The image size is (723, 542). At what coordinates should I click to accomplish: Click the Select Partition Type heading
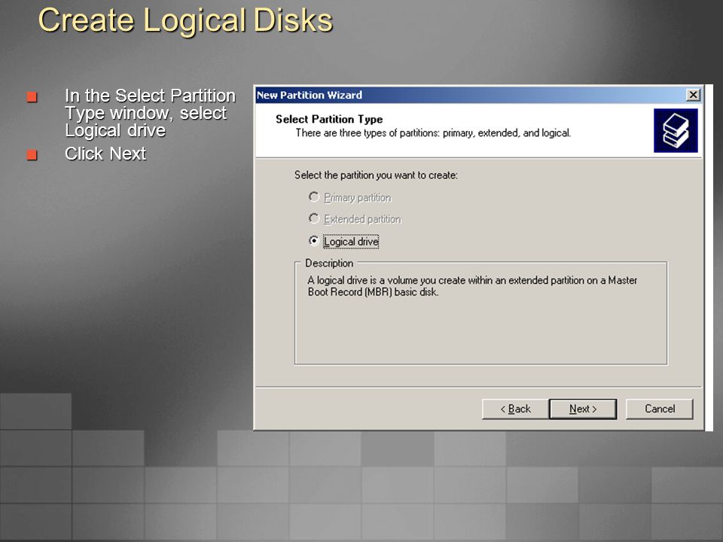(x=329, y=120)
